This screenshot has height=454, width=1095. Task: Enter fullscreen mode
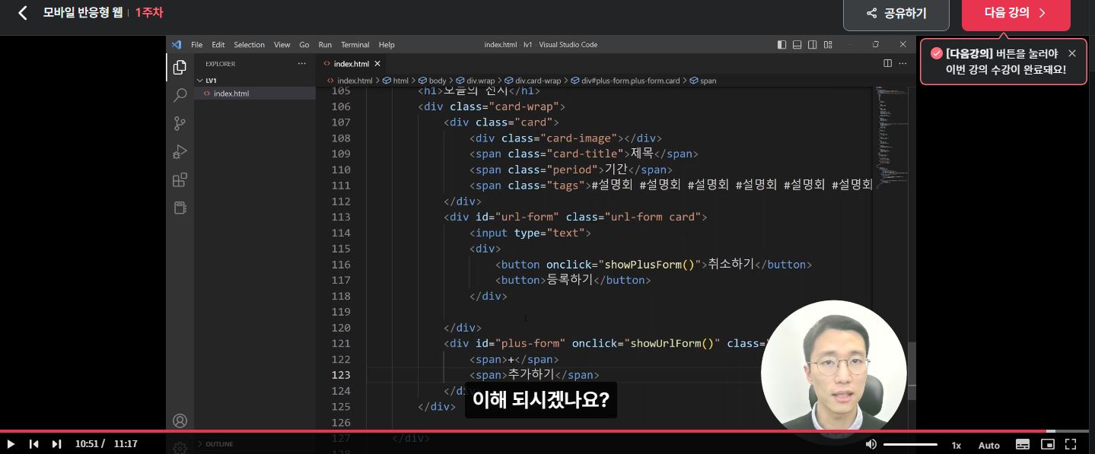pos(1071,444)
